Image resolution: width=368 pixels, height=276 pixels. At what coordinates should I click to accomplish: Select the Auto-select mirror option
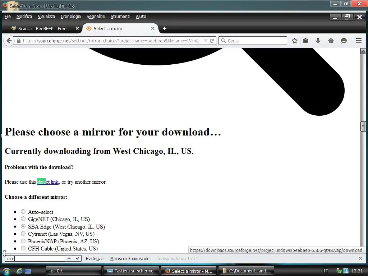(23, 212)
